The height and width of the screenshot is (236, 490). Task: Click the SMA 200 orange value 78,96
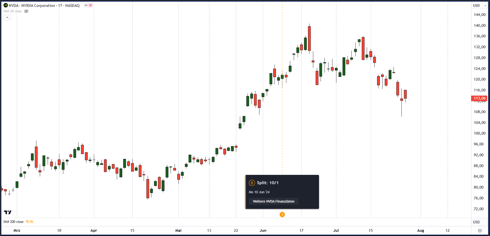29,222
